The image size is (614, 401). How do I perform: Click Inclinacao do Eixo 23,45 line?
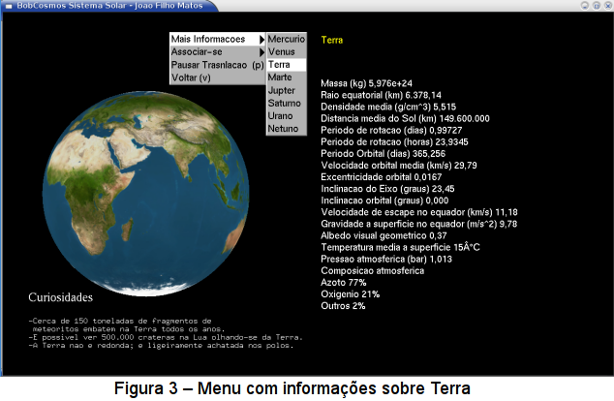[387, 189]
